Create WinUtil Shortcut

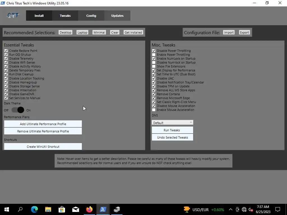pos(43,147)
